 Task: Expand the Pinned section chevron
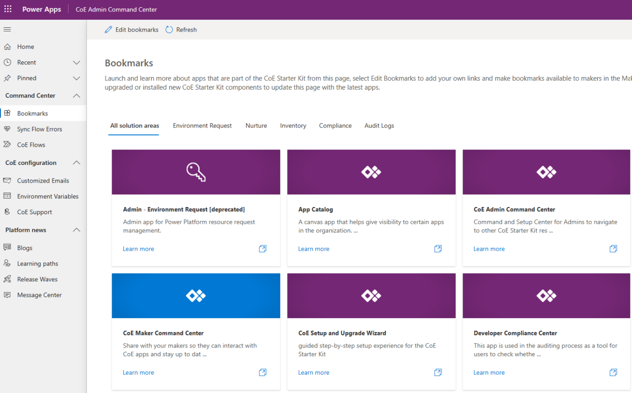click(x=76, y=78)
